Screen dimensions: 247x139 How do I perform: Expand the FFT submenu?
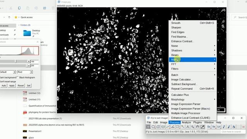coord(193,64)
